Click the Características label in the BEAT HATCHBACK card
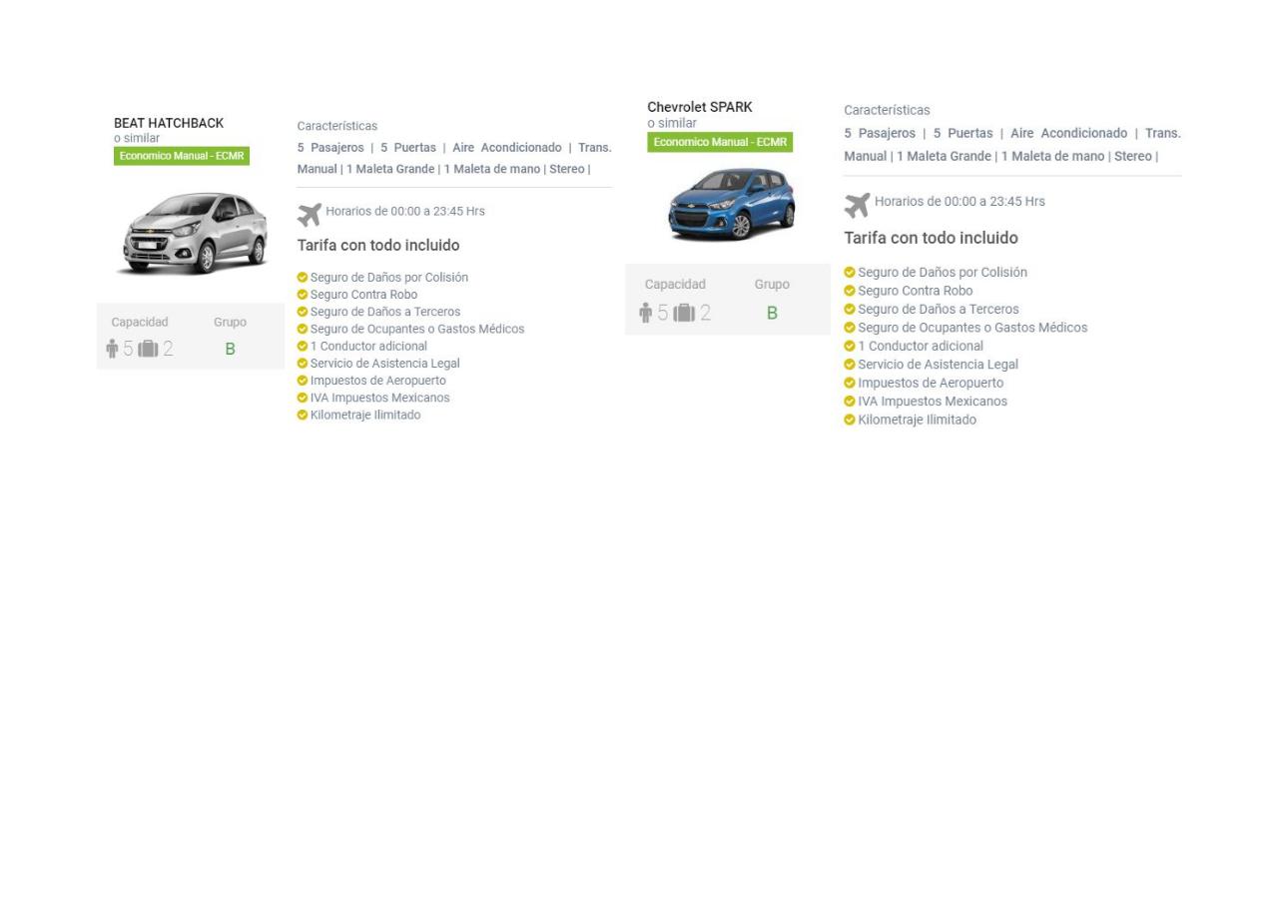 coord(337,126)
